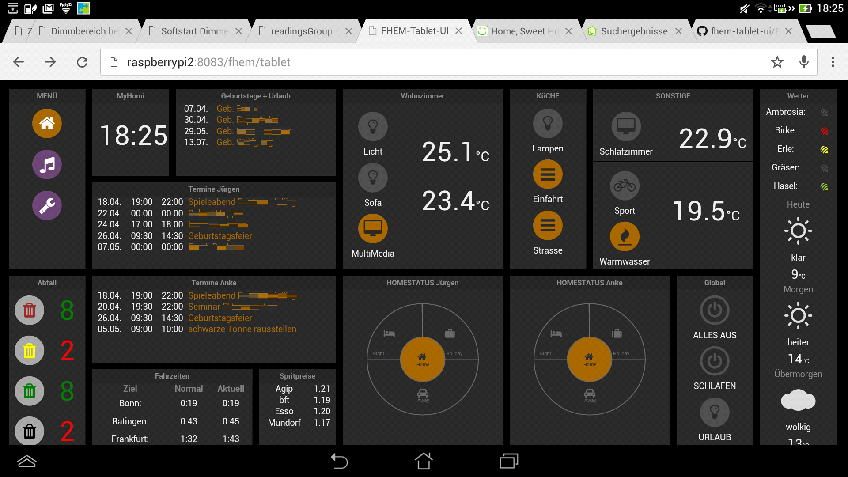Screen dimensions: 848x477
Task: Click the yellow trash bin icon
Action: pos(29,351)
